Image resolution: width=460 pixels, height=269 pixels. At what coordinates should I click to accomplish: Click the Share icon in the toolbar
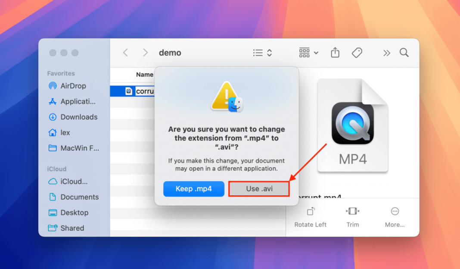click(335, 52)
